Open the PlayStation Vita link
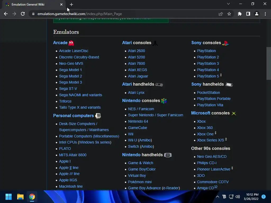 coord(210,105)
